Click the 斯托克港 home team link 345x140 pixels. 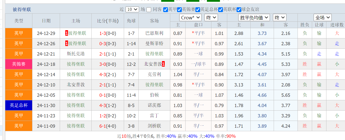point(76,54)
